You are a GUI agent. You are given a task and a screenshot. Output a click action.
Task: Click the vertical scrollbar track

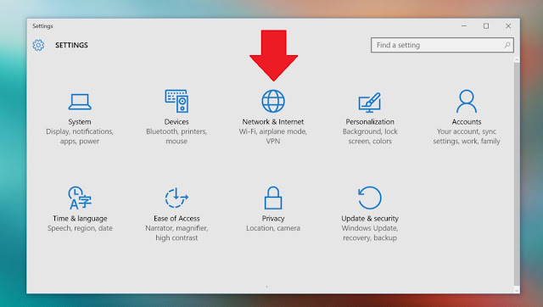[517, 175]
